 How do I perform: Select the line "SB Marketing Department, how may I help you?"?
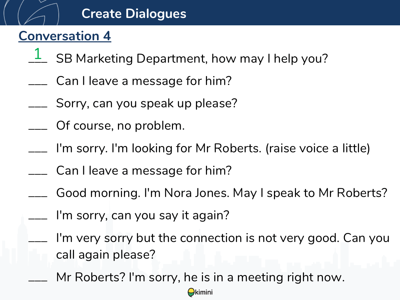192,59
